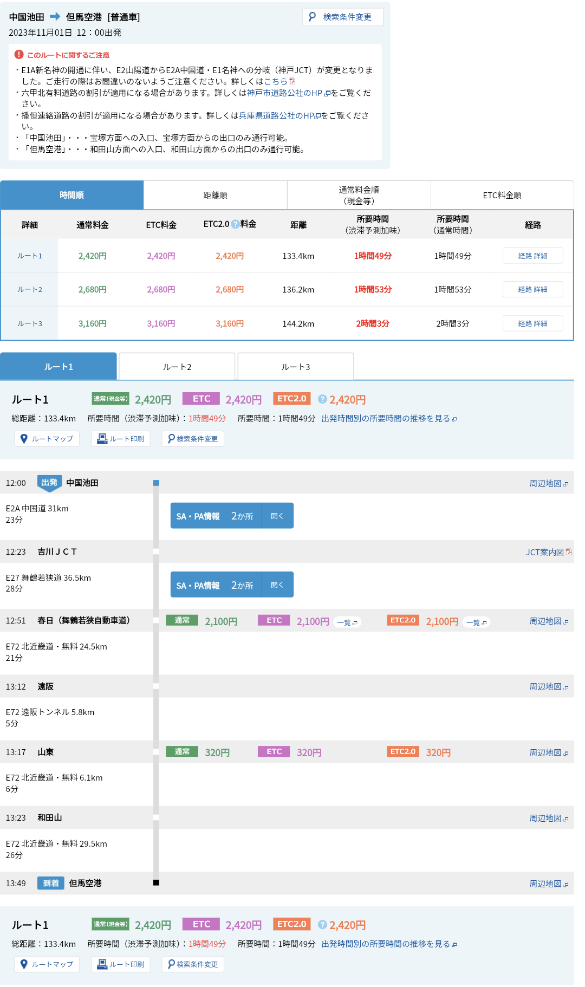This screenshot has width=585, height=987.
Task: Open 周辺地図 link for 但馬空港
Action: point(548,884)
